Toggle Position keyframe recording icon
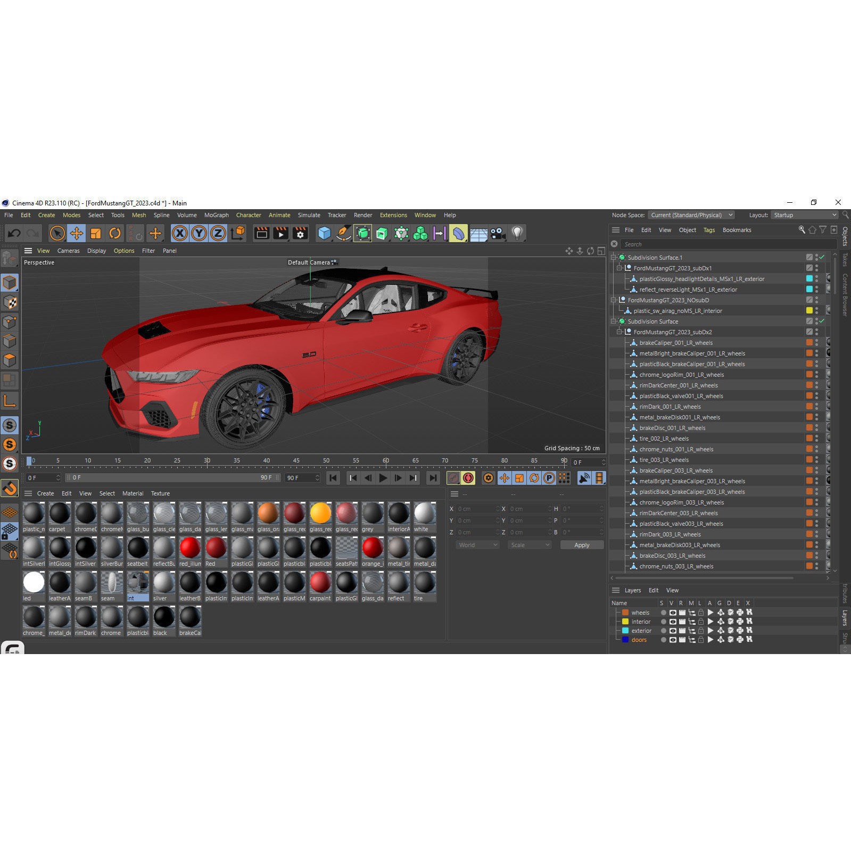 pyautogui.click(x=505, y=478)
